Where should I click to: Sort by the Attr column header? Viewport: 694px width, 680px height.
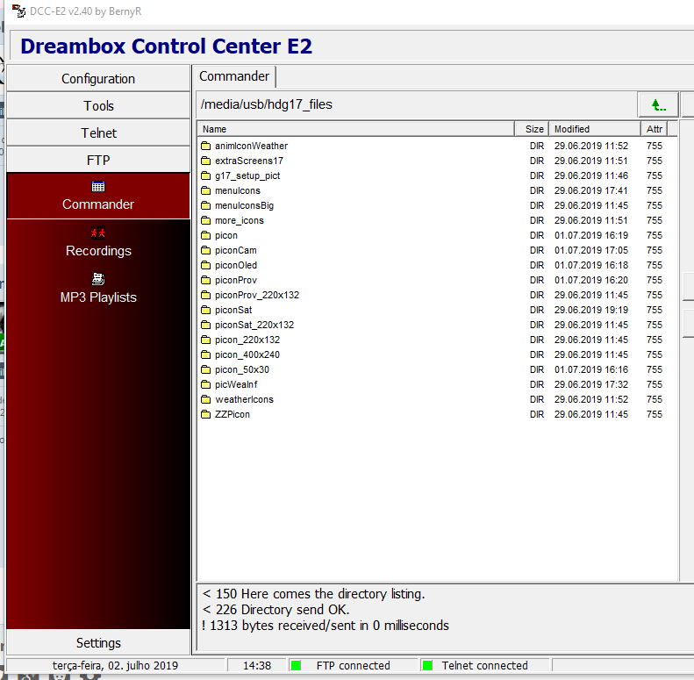point(654,129)
